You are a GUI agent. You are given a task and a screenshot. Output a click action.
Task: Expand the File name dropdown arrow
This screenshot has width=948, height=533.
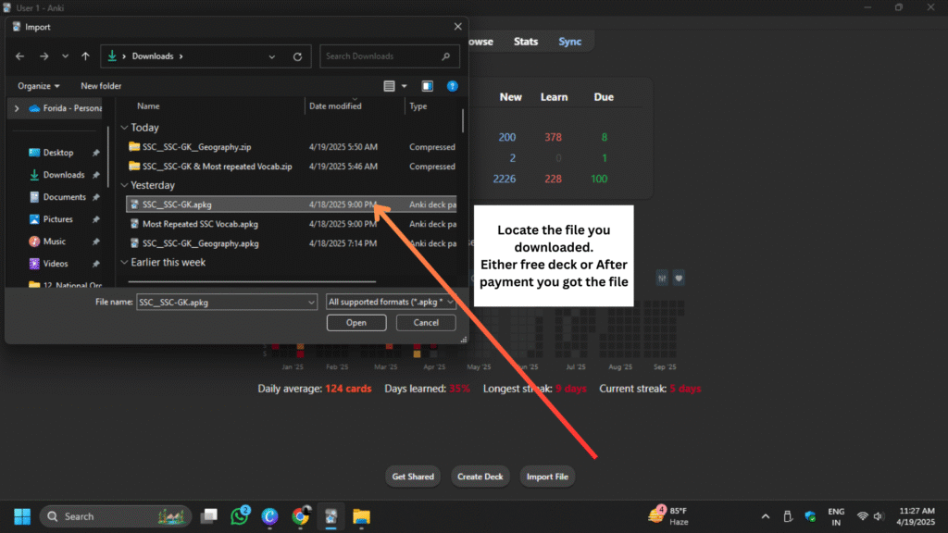click(311, 303)
